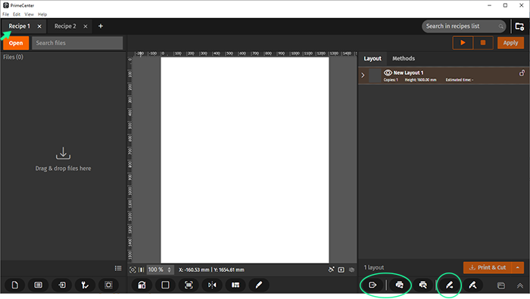
Task: Adjust the zoom percentage stepper arrows
Action: (170, 270)
